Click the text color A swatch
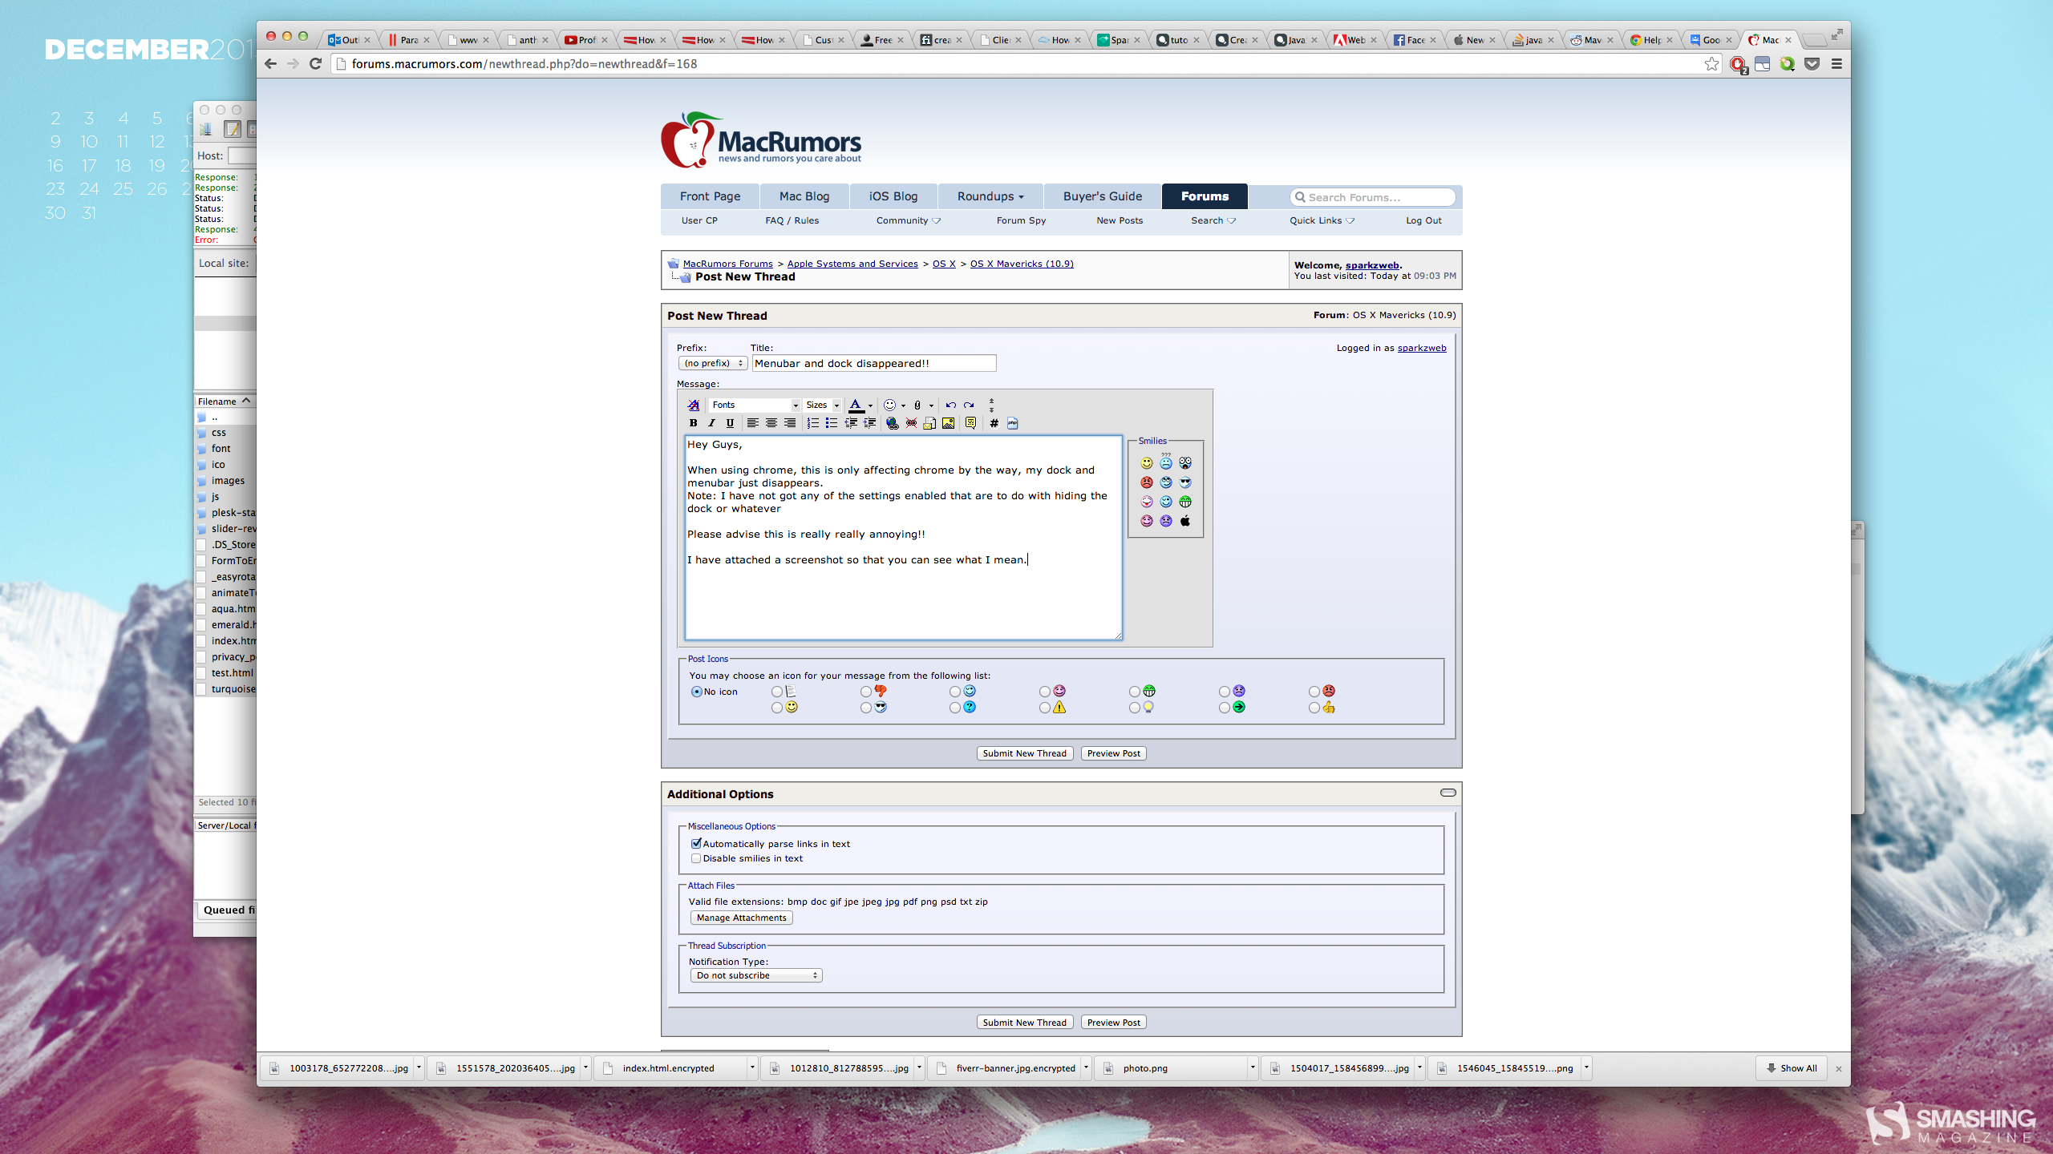Viewport: 2053px width, 1154px height. click(x=856, y=406)
